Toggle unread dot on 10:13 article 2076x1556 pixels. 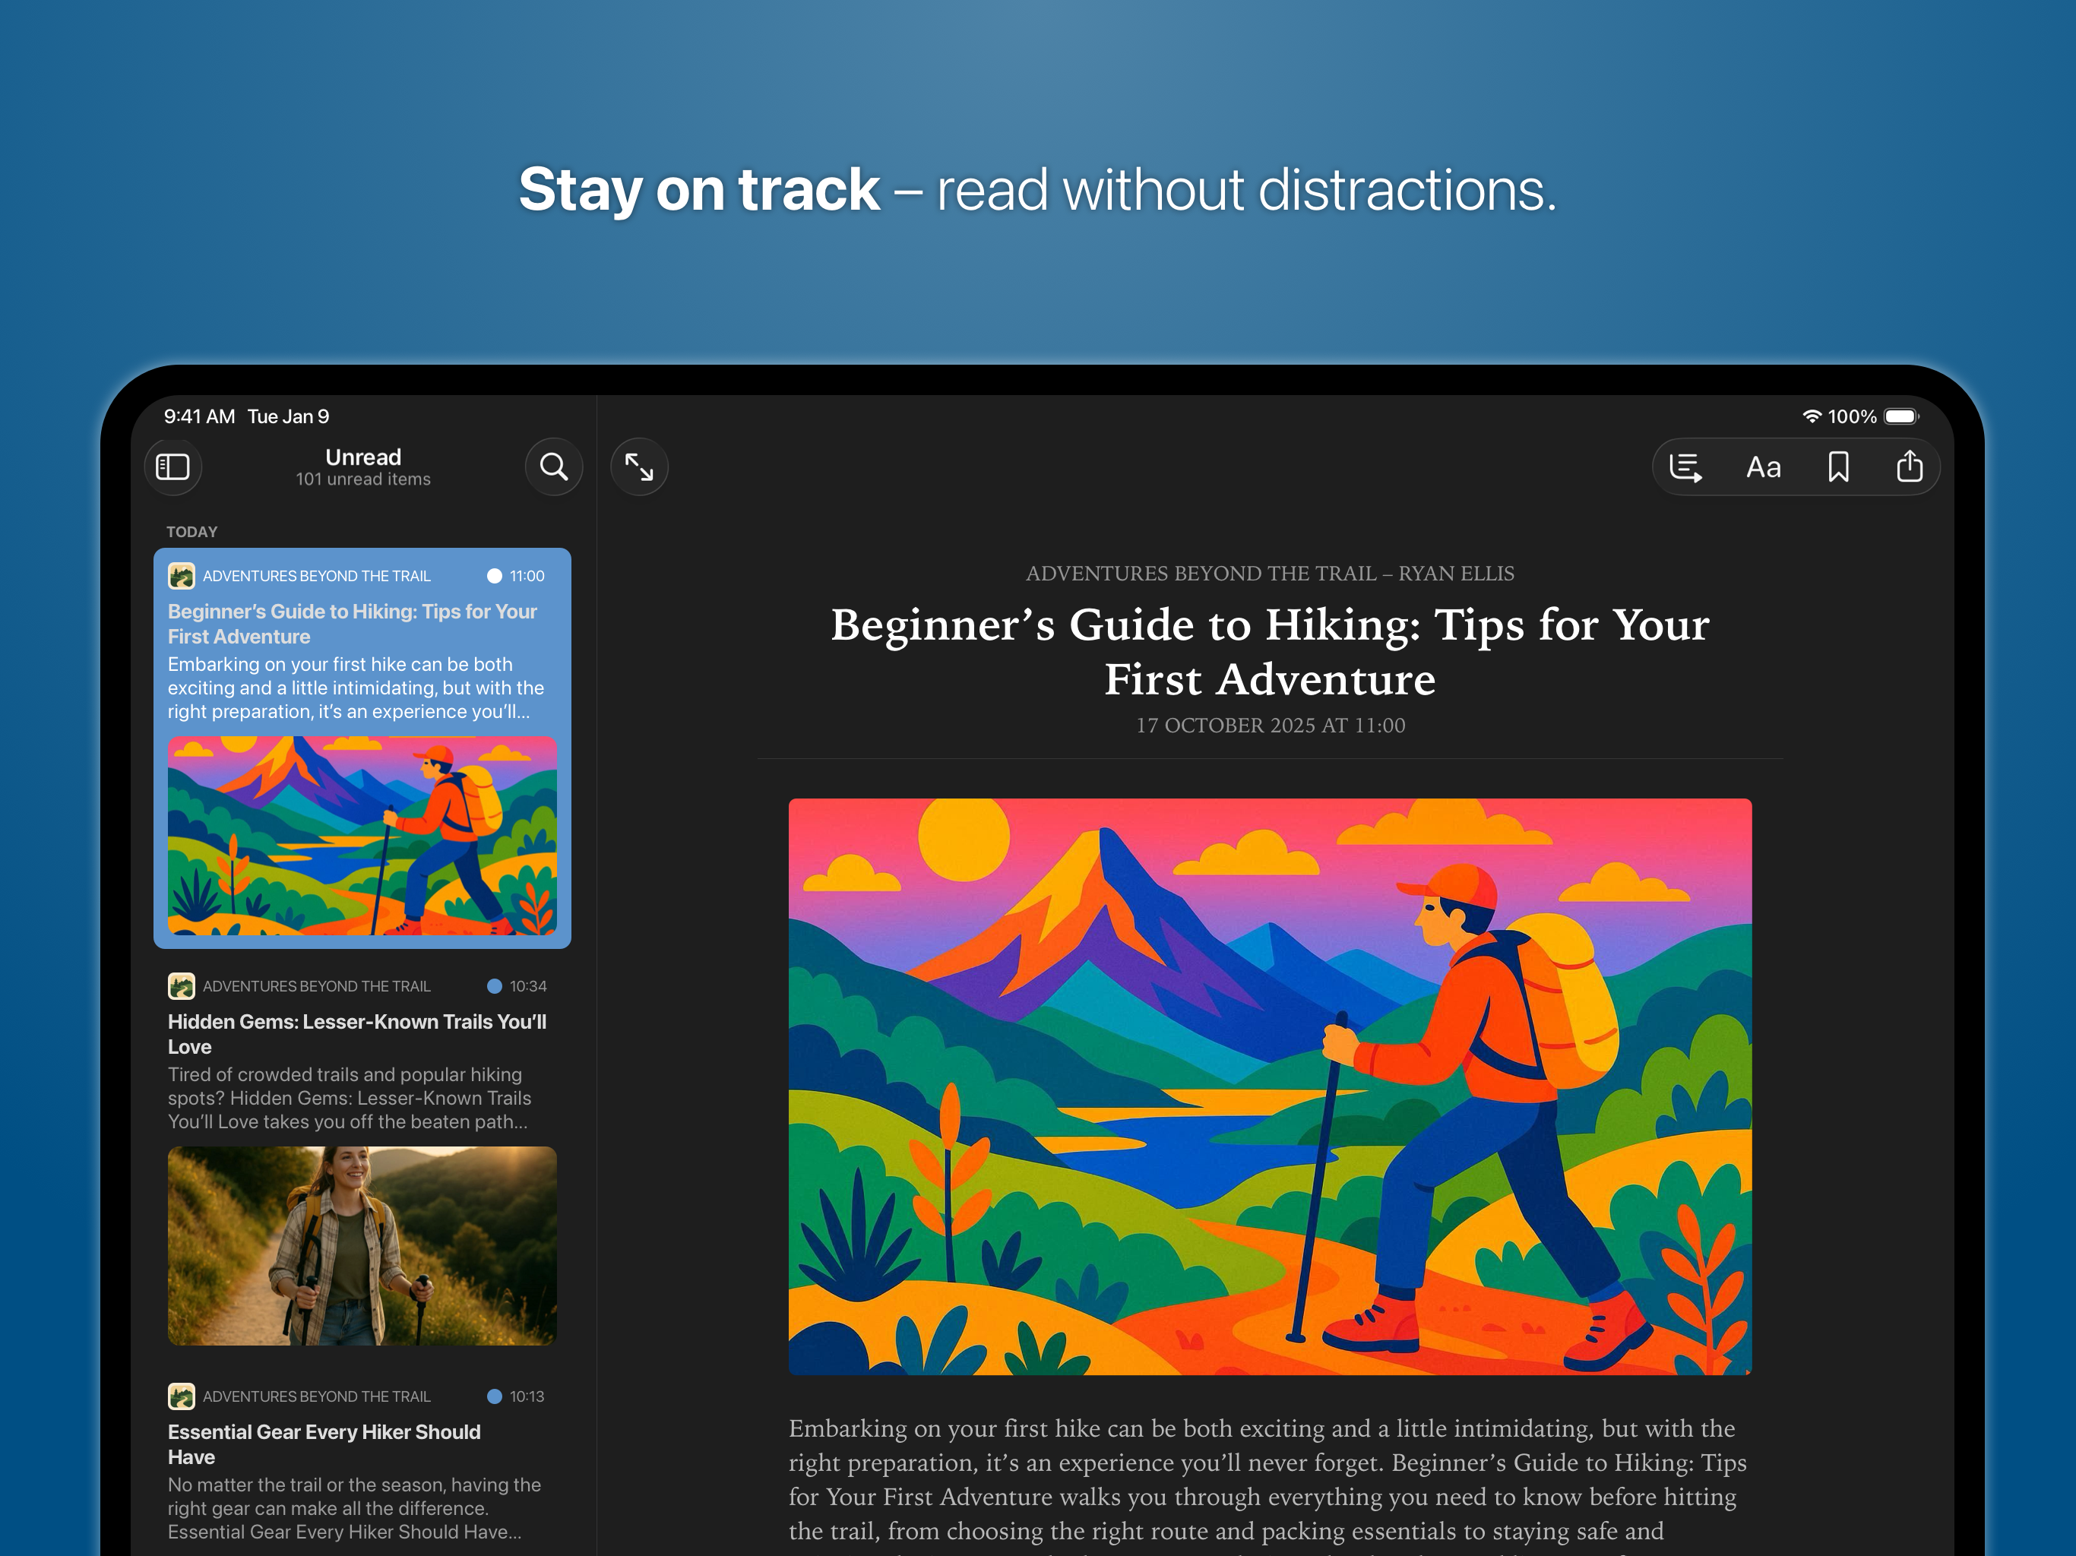pyautogui.click(x=495, y=1396)
